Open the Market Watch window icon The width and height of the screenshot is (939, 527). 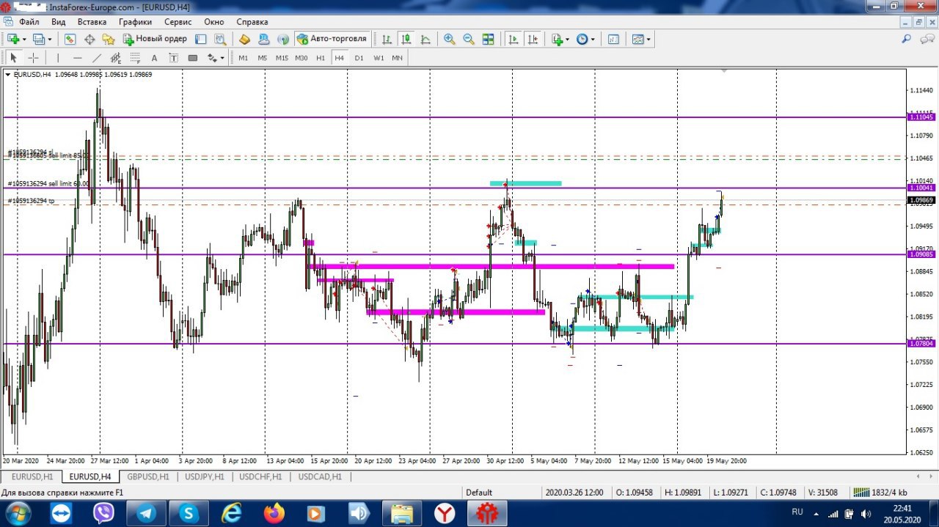tap(71, 39)
